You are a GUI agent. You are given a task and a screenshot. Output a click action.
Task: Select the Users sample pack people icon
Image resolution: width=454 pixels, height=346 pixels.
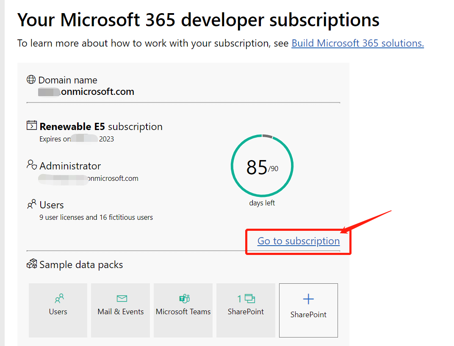coord(58,299)
